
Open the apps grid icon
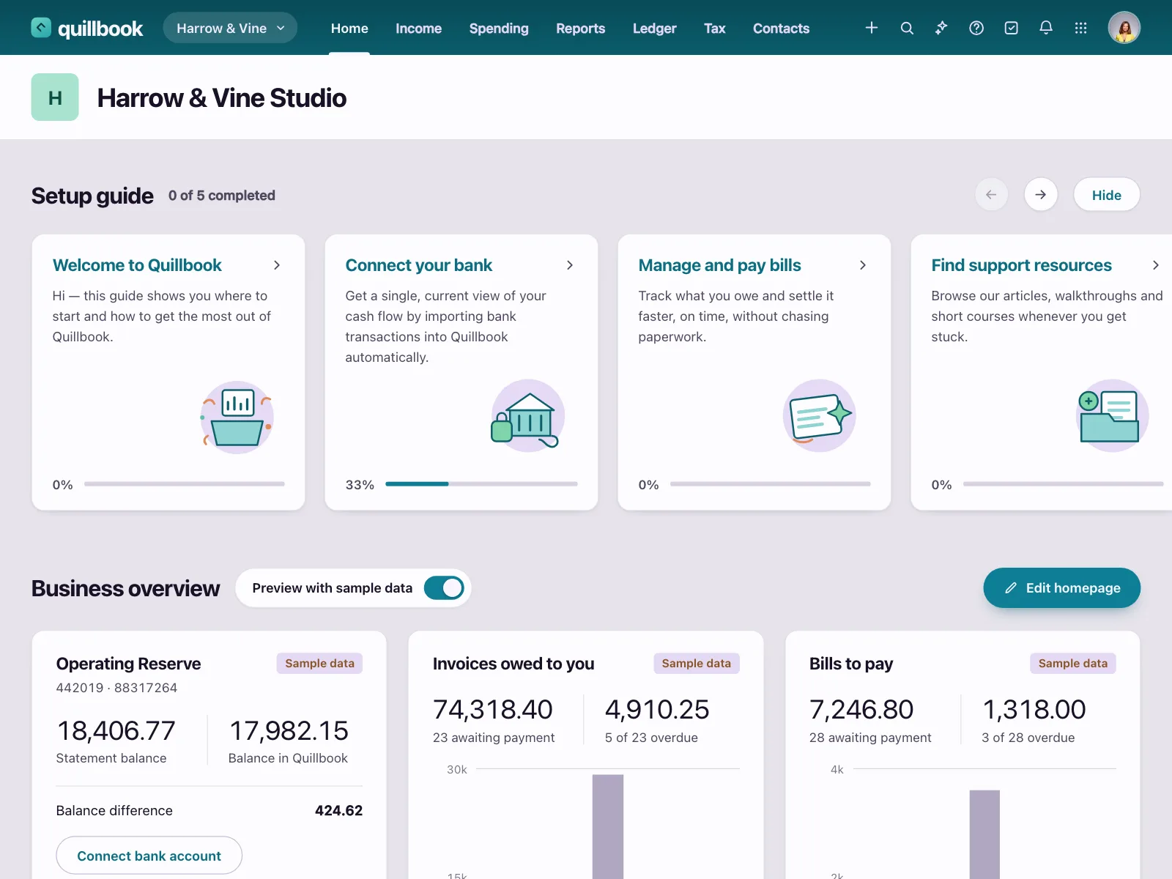1080,28
